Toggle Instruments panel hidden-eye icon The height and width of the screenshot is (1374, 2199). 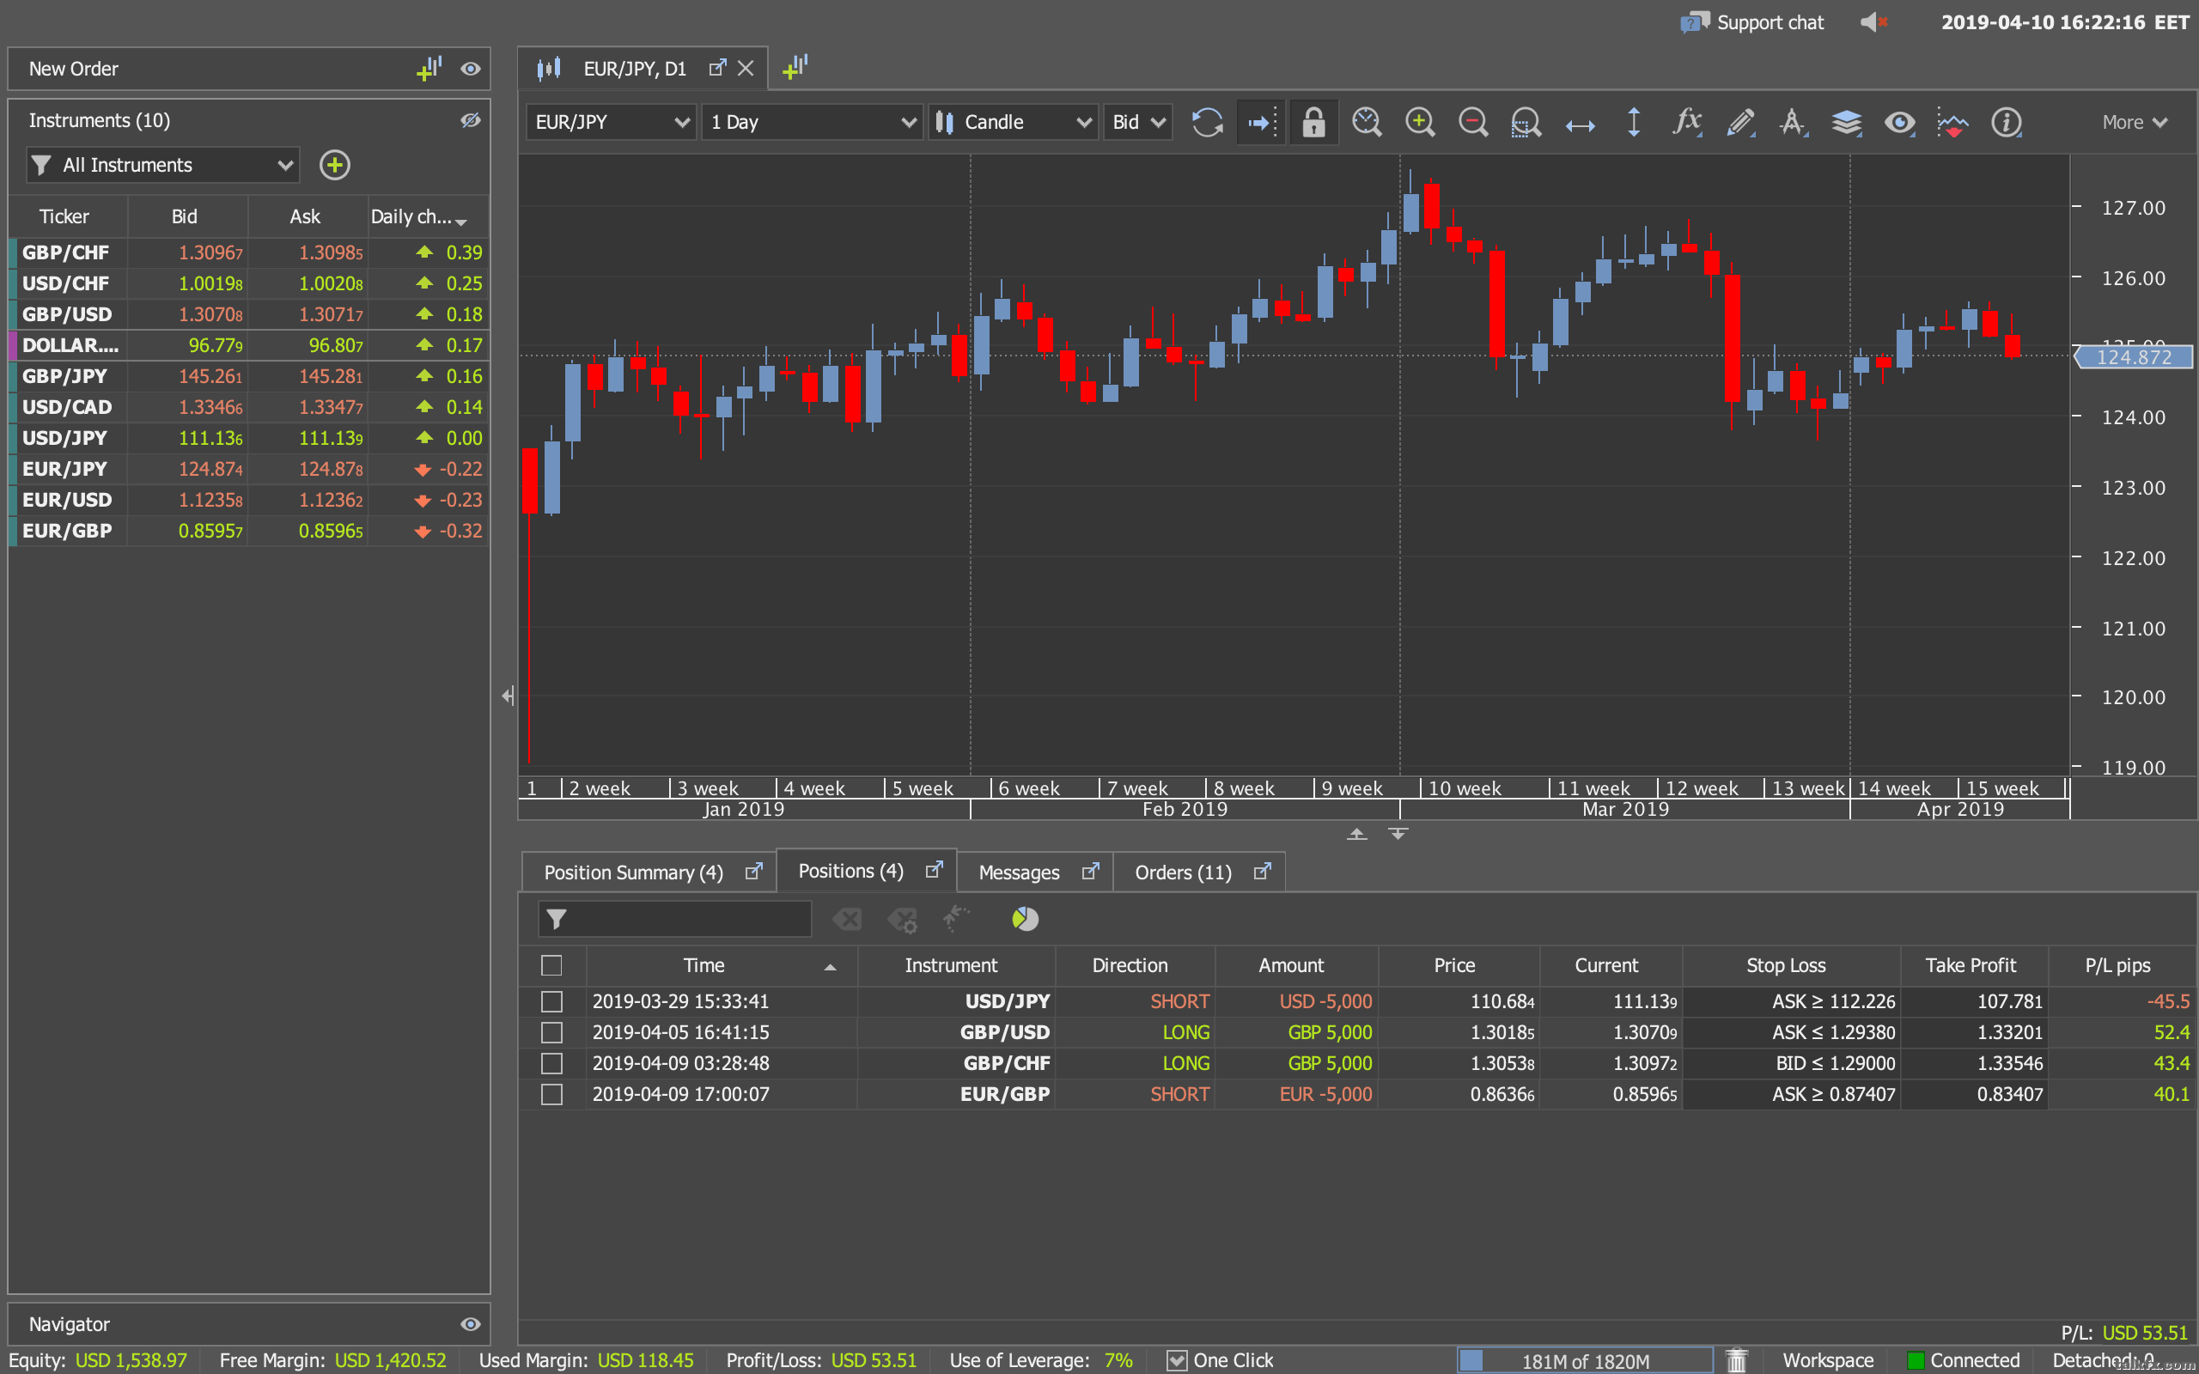(470, 120)
